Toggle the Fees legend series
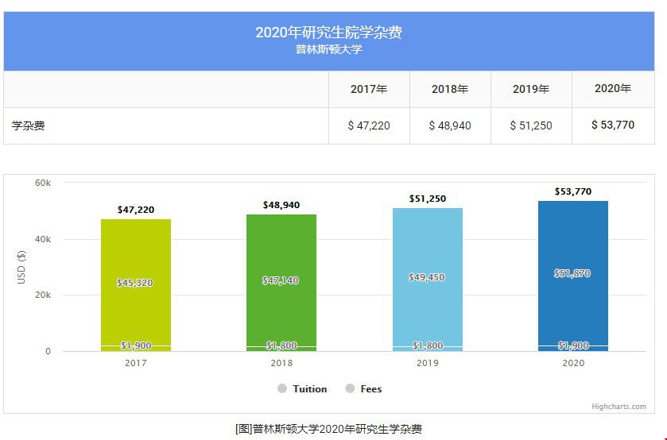This screenshot has height=440, width=667. coord(363,389)
